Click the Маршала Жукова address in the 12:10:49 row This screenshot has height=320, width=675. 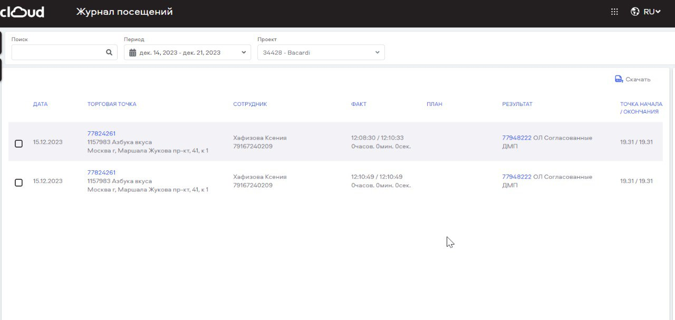coord(148,190)
